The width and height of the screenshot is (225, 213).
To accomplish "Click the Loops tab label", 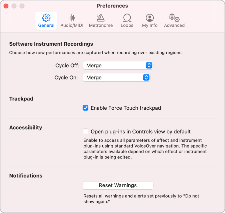I will pyautogui.click(x=127, y=25).
